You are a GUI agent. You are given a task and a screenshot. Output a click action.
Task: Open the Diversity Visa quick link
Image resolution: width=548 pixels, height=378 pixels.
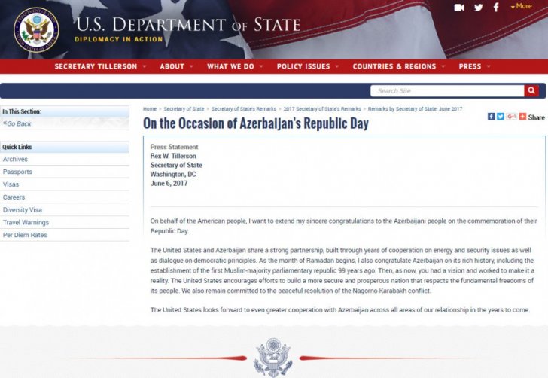coord(23,210)
